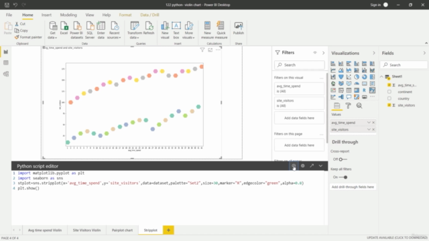Edit script in external IDE arrow
This screenshot has height=241, width=429.
(312, 166)
